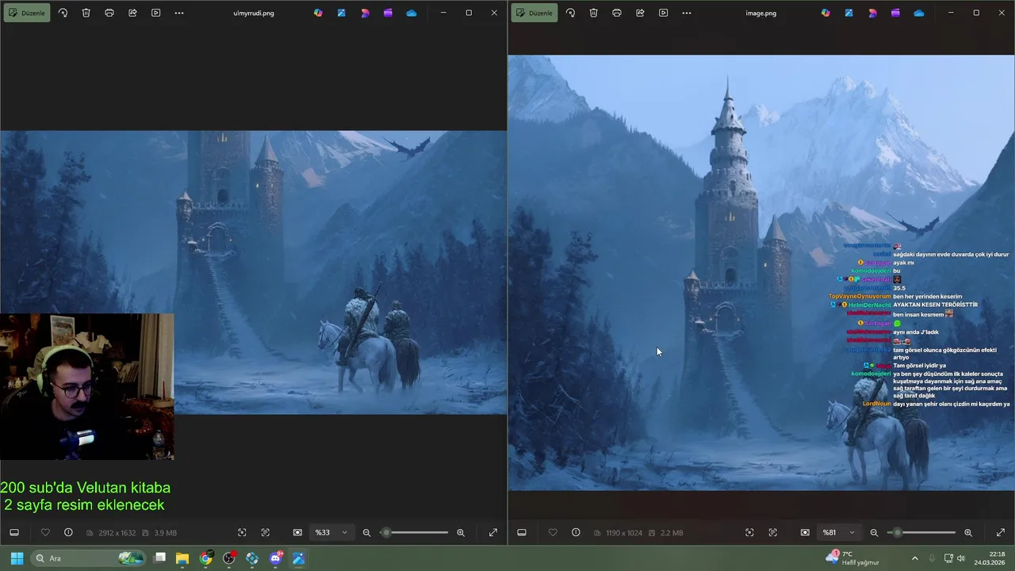Rotate the image in ulmyrrudi.png window
1015x571 pixels.
pos(63,13)
